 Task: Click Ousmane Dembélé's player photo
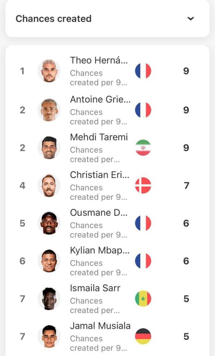(x=49, y=223)
